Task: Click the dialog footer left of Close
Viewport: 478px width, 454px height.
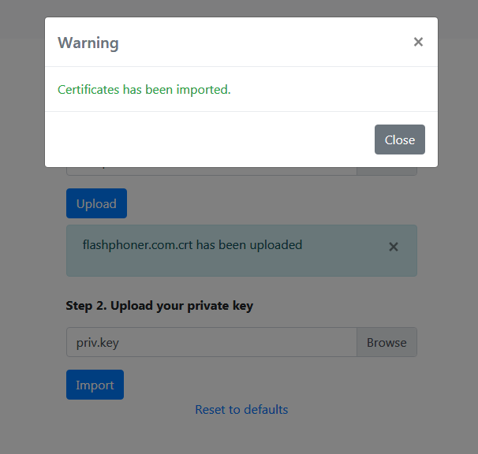Action: pos(205,140)
